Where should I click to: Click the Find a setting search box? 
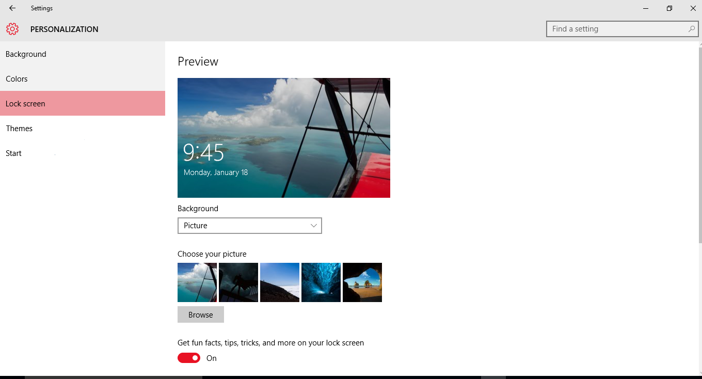(x=617, y=29)
